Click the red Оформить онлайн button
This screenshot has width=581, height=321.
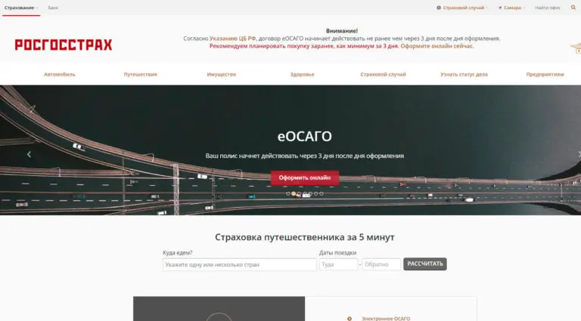[x=305, y=178]
